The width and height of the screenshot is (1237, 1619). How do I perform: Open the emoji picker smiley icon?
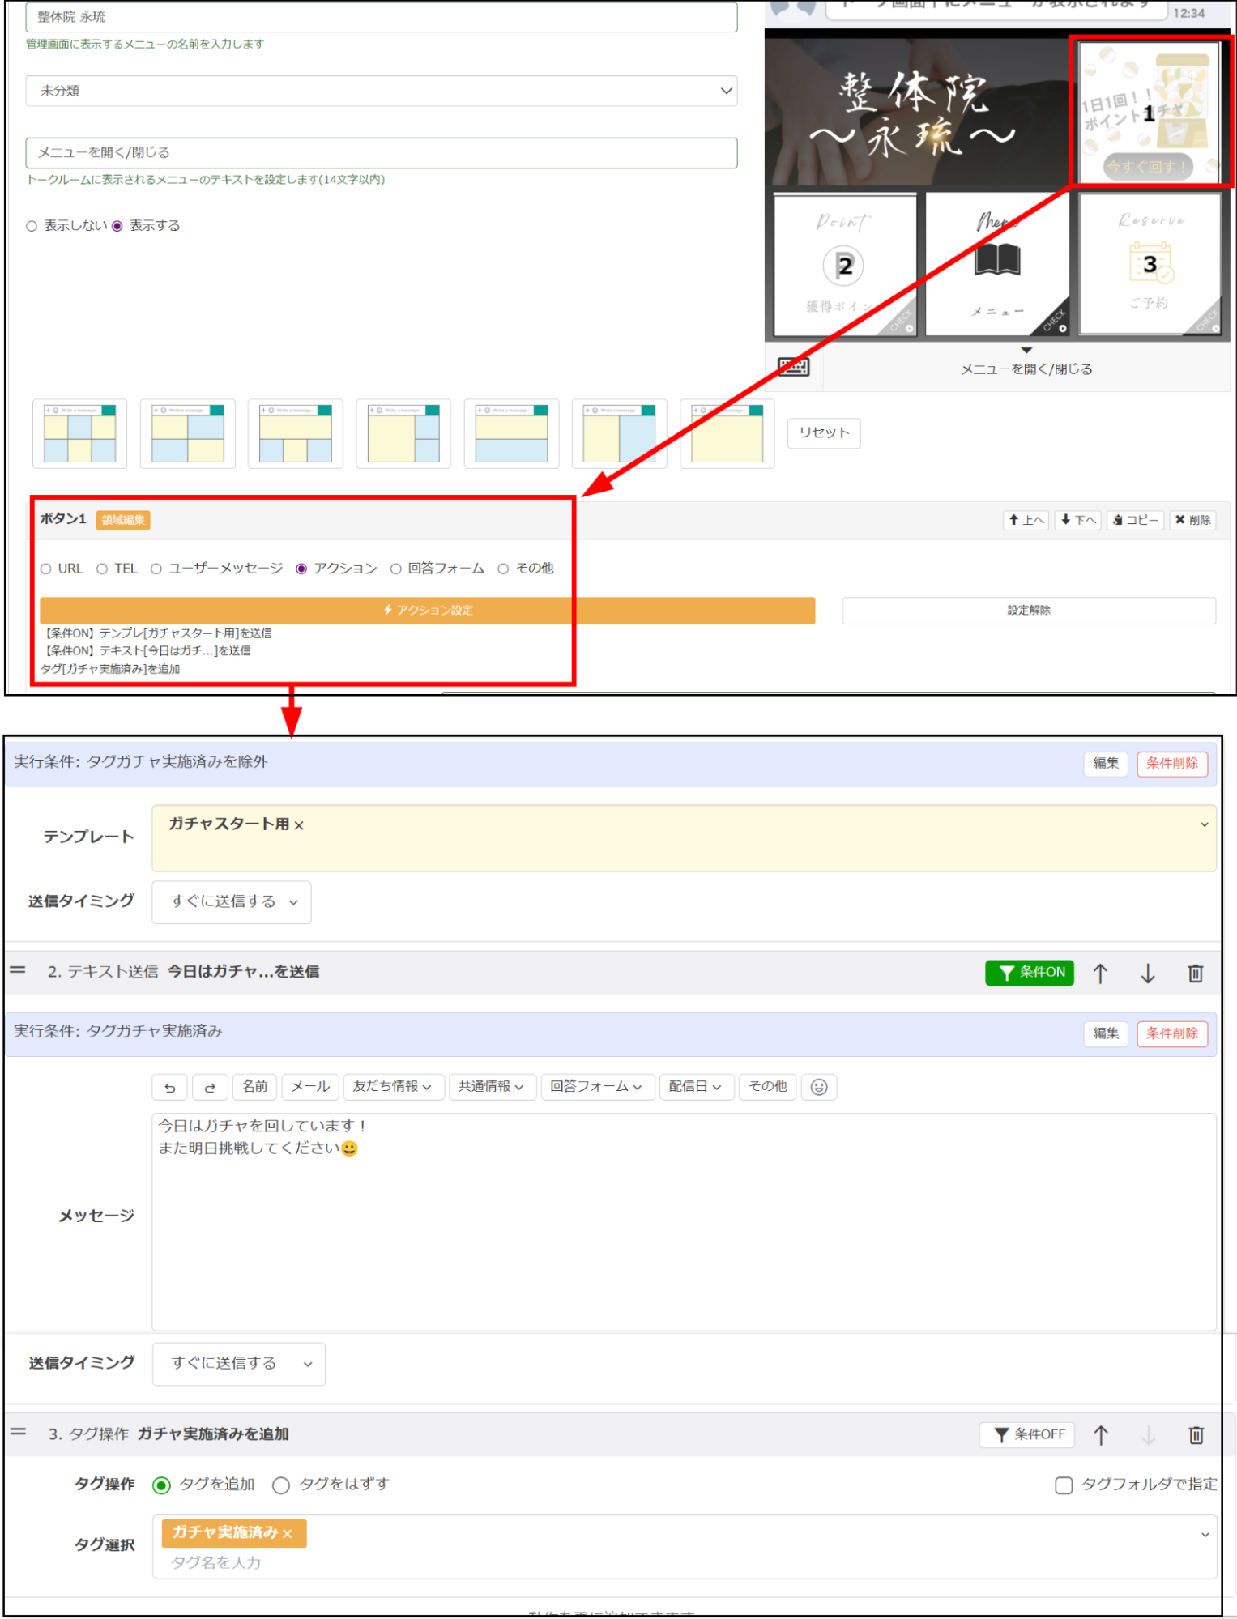click(x=819, y=1087)
